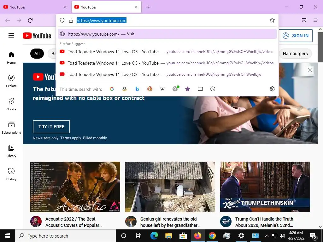Search this time with Wikipedia

162,89
